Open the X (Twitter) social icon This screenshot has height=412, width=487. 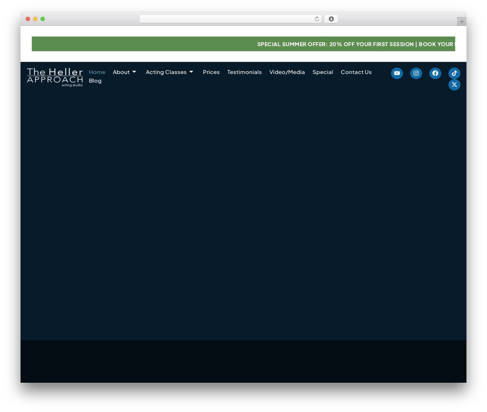click(x=454, y=85)
